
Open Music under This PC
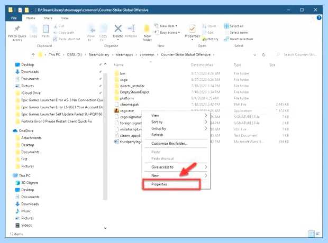pos(26,211)
